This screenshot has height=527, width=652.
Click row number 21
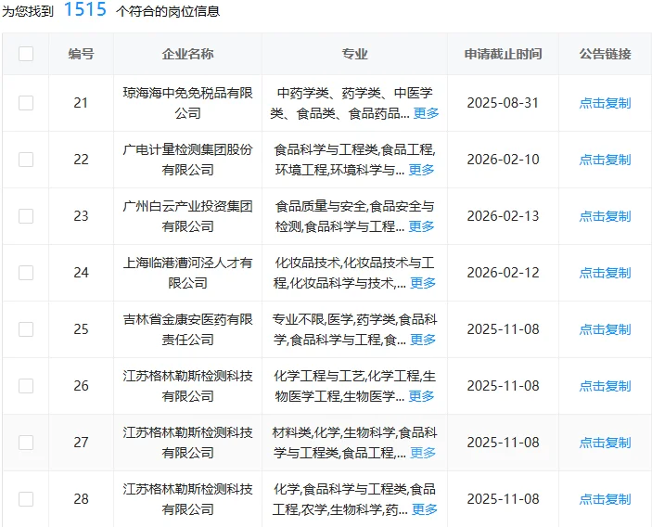81,103
